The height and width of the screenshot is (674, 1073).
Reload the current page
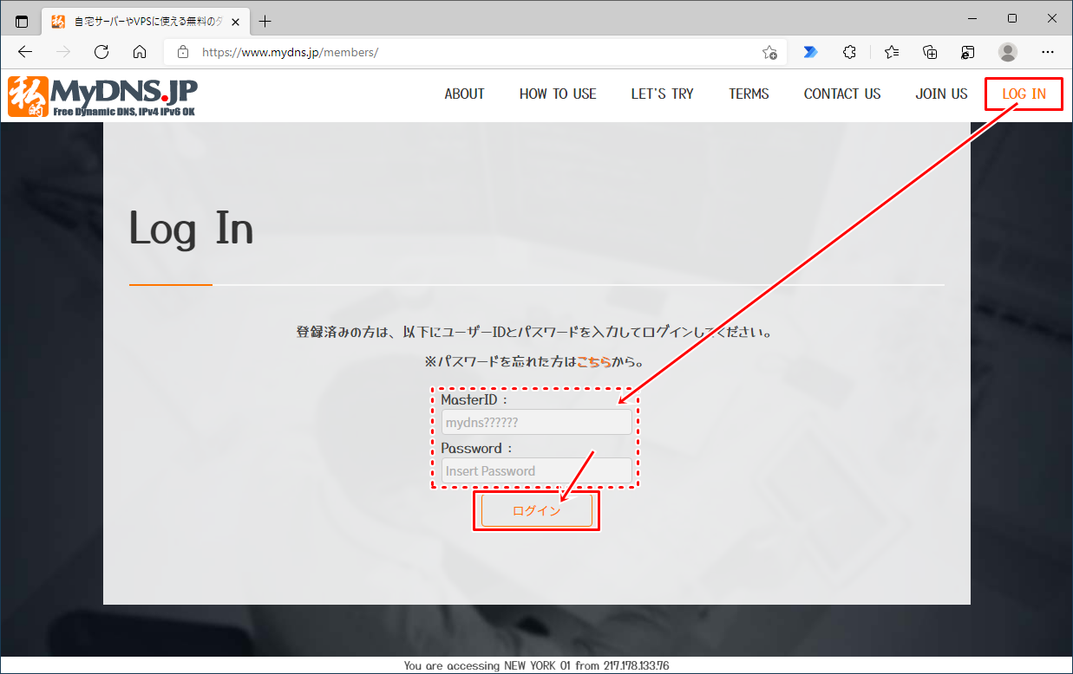click(x=101, y=52)
